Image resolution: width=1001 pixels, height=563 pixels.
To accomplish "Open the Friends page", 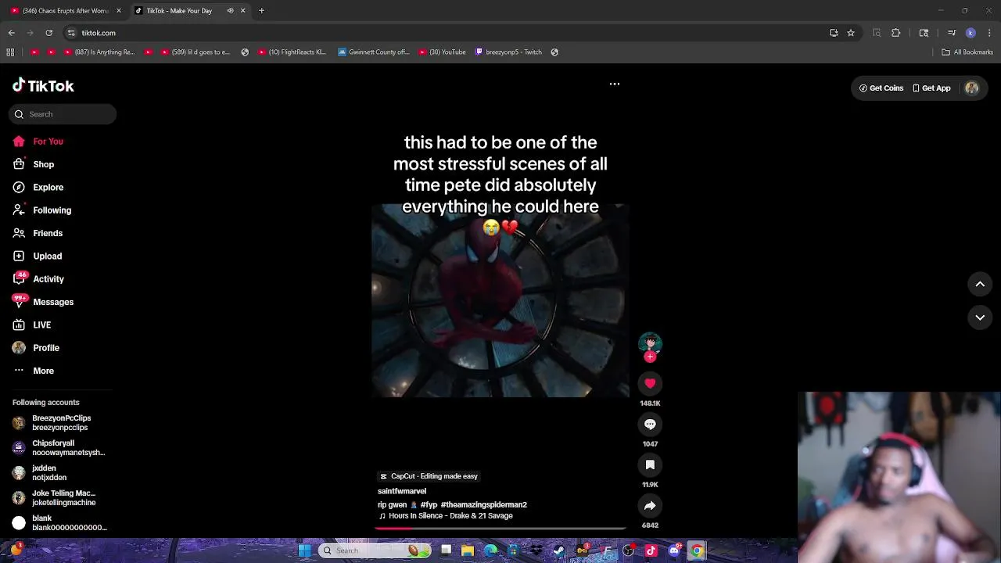I will click(x=38, y=233).
